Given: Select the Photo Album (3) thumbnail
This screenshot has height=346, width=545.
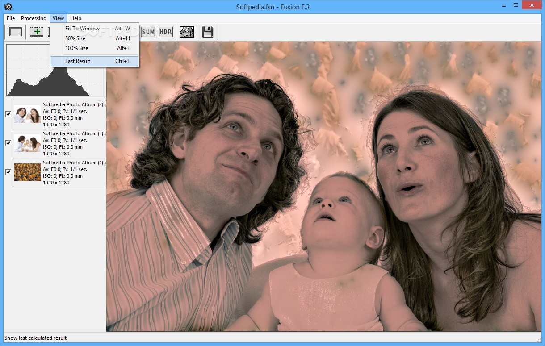Looking at the screenshot, I should click(x=27, y=143).
